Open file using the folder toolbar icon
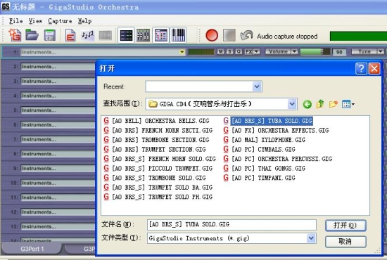The width and height of the screenshot is (387, 260). pos(32,35)
